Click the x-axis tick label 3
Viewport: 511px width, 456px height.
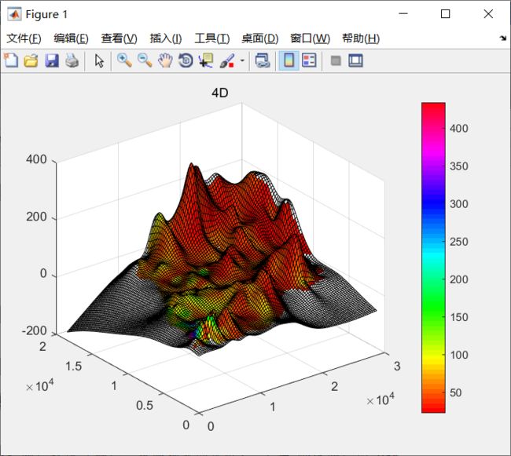[x=397, y=367]
